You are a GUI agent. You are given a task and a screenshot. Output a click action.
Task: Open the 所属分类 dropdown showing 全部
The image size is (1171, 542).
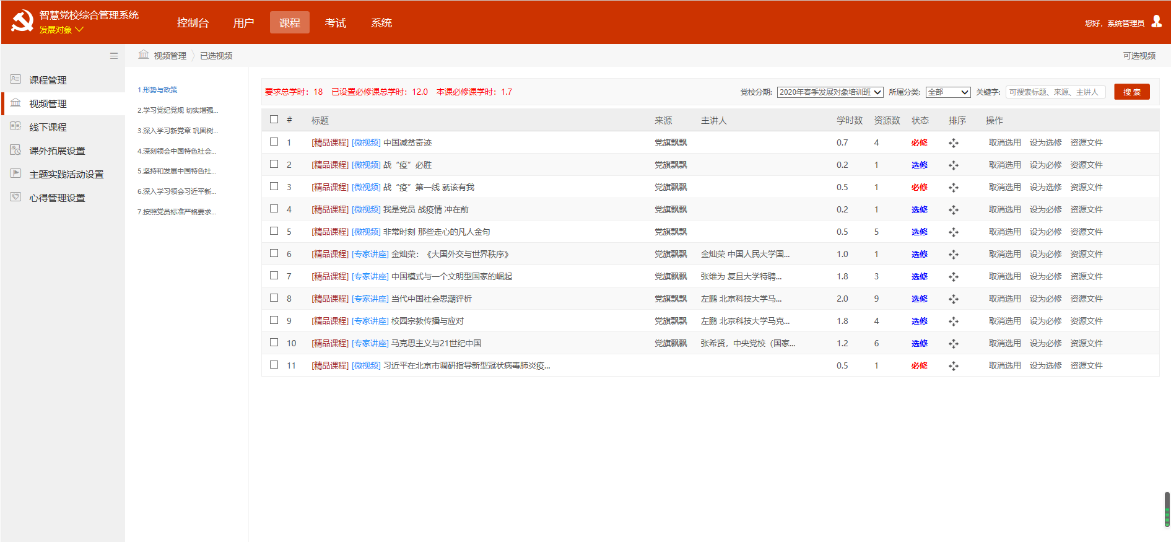point(948,92)
